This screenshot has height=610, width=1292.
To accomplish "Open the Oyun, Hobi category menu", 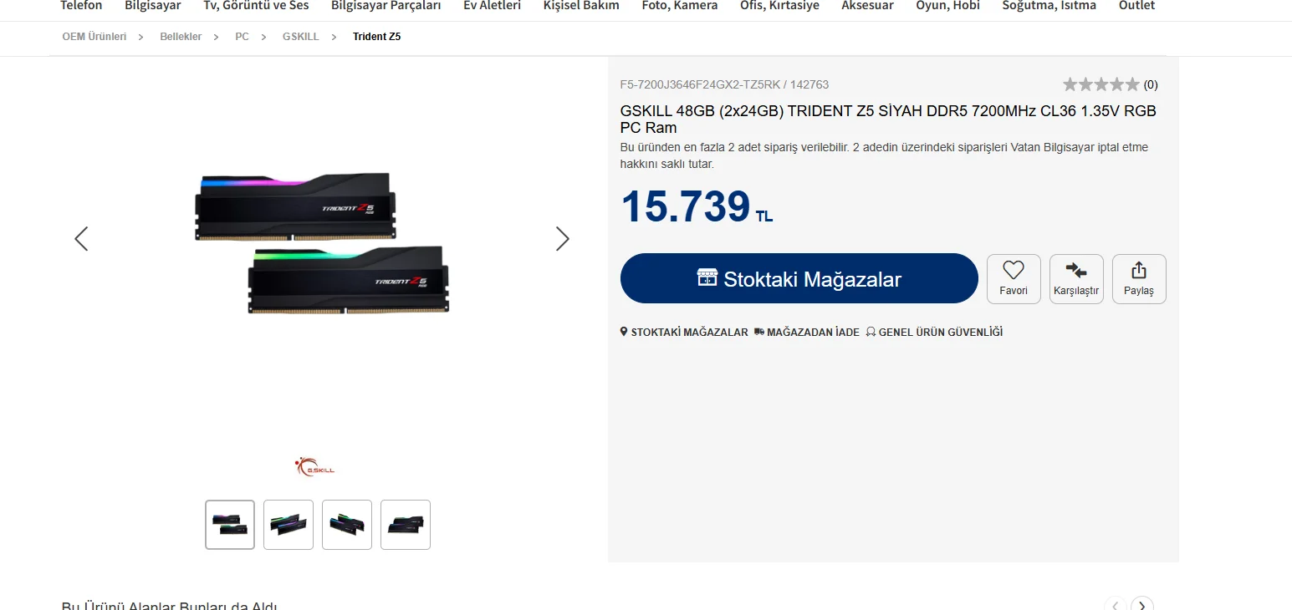I will pos(947,6).
